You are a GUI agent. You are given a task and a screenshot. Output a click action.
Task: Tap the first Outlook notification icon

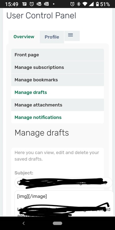tap(39, 4)
